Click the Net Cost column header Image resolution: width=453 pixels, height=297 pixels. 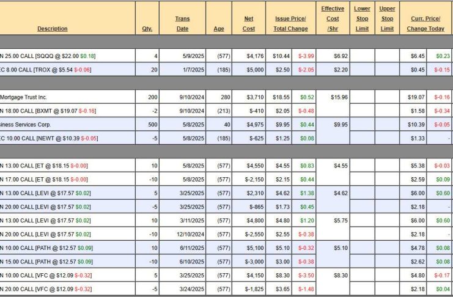tap(248, 23)
